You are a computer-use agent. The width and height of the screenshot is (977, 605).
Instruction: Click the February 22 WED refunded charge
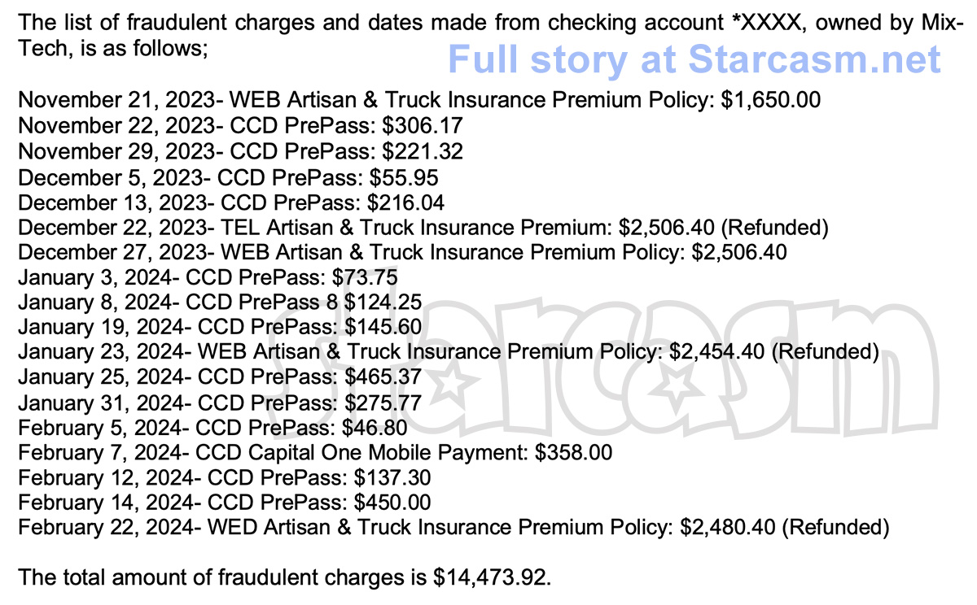(453, 527)
